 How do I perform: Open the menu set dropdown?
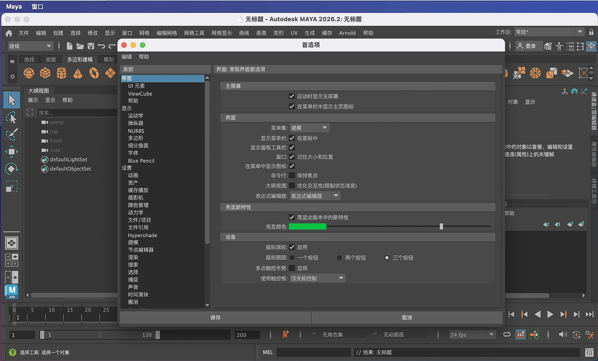pyautogui.click(x=310, y=128)
